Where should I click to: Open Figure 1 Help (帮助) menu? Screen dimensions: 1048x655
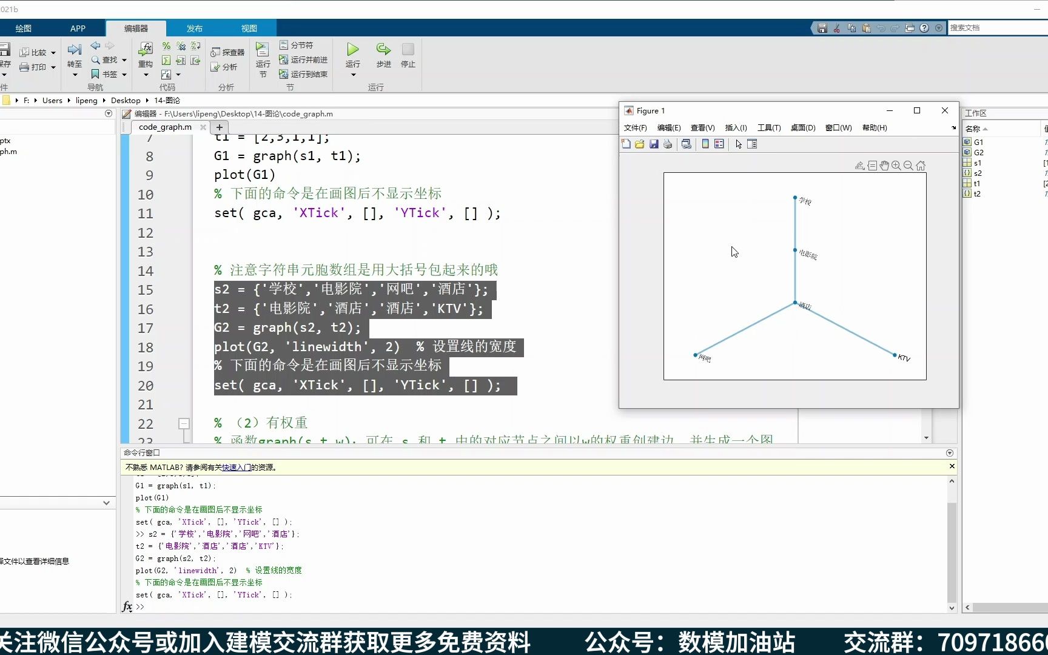click(x=875, y=128)
